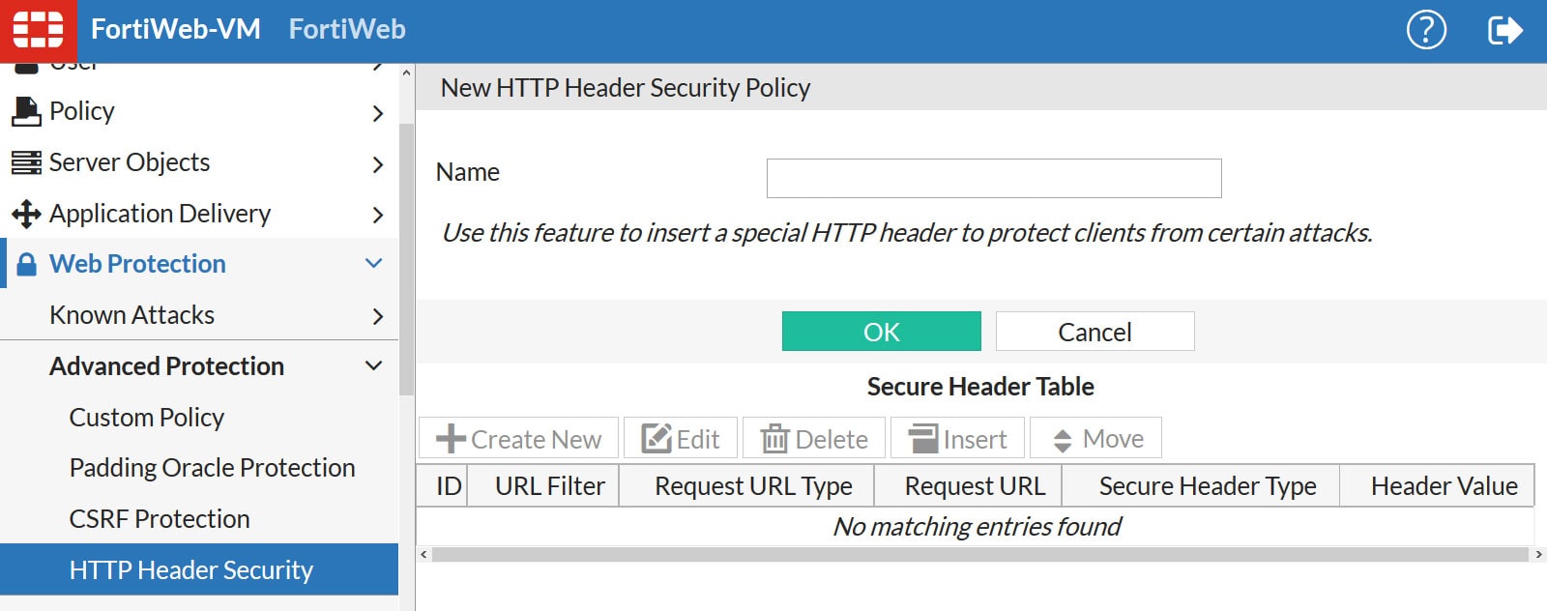Click 'No matching entries found' row
Screen dimensions: 1547x611
pos(976,526)
